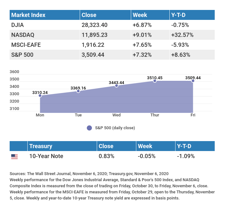This screenshot has height=211, width=225.
Task: Select the Tuesday data point at 3369.16
Action: [78, 91]
